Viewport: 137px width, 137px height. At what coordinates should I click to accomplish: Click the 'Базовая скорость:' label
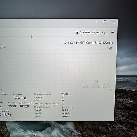click(43, 94)
